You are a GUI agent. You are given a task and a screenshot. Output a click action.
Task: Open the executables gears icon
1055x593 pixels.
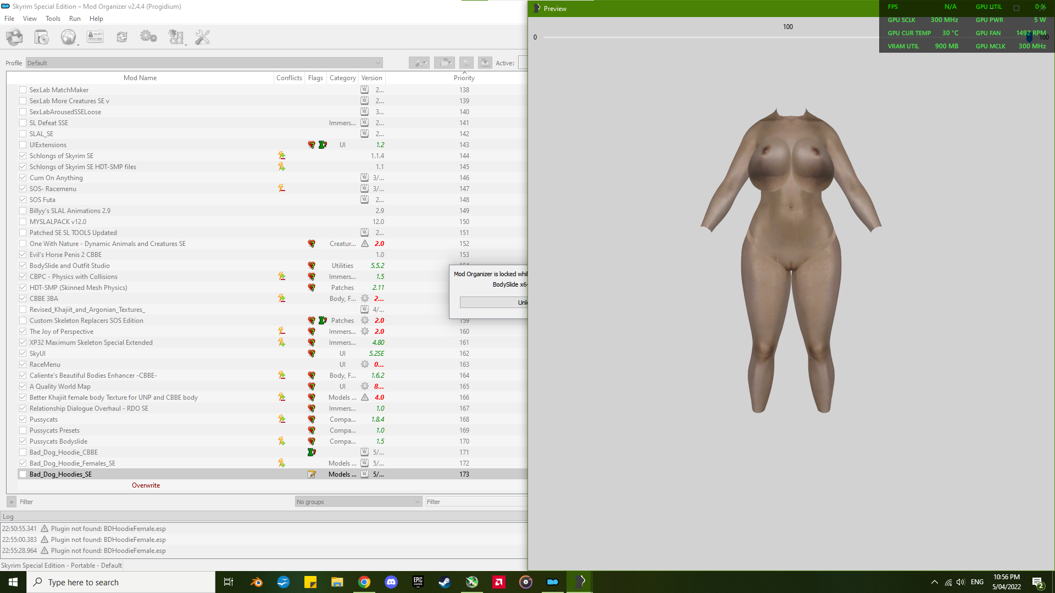148,37
